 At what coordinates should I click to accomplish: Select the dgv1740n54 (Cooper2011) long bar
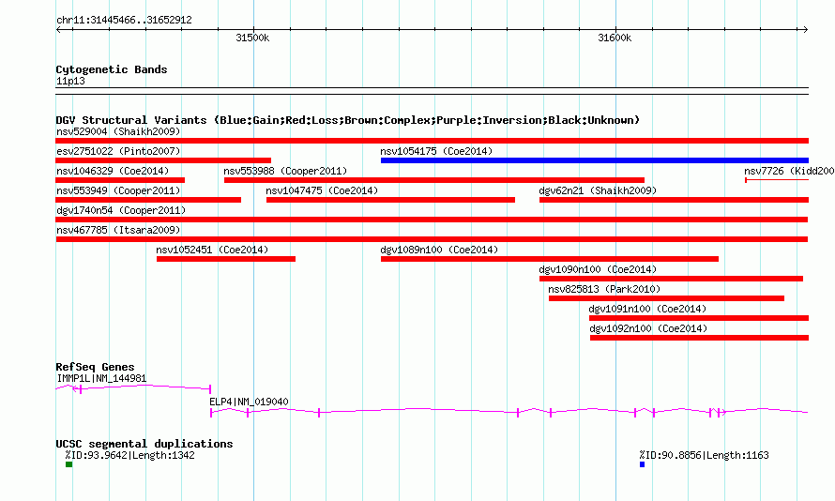coord(432,220)
